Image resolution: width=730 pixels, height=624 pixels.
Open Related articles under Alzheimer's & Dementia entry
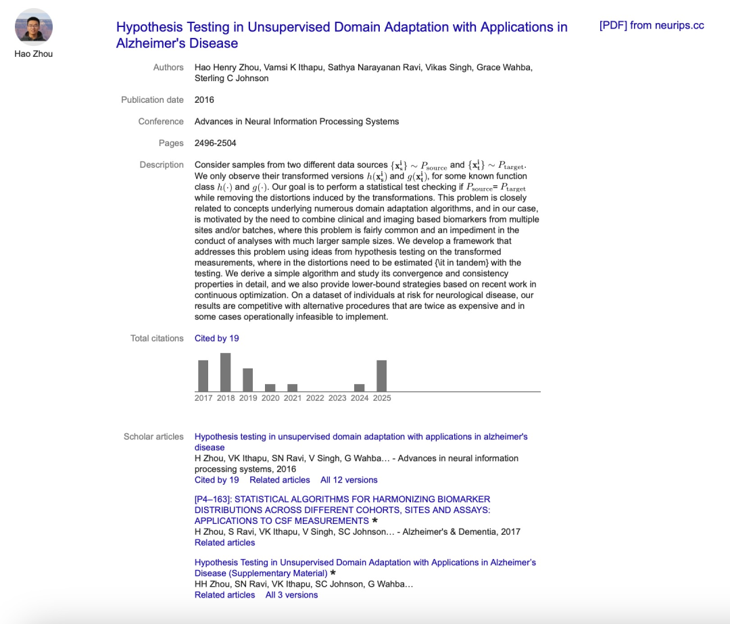click(x=224, y=542)
